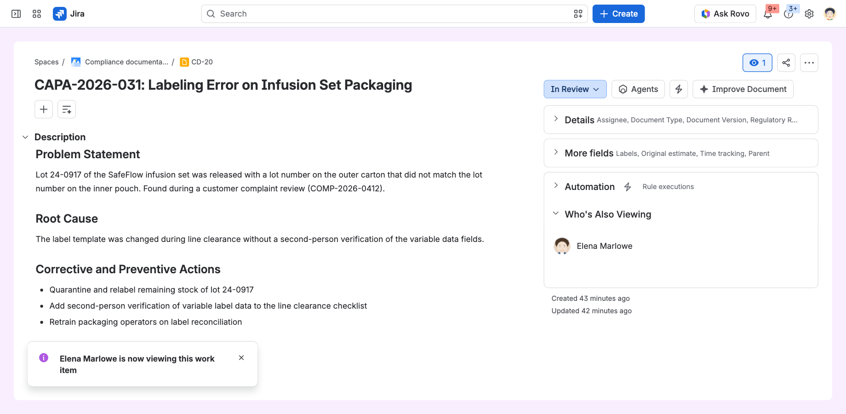Image resolution: width=846 pixels, height=414 pixels.
Task: Click the CD-20 work item type icon
Action: point(184,62)
